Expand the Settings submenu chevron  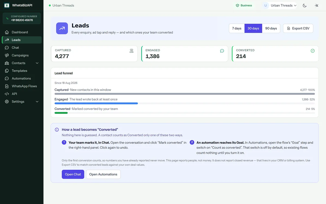click(37, 101)
